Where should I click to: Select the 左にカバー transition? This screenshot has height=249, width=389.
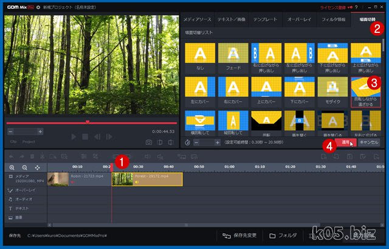(x=200, y=86)
